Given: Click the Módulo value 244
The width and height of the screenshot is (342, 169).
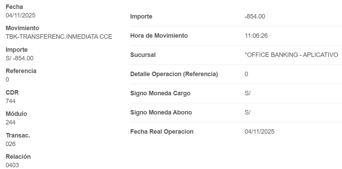Looking at the screenshot, I should coord(11,122).
